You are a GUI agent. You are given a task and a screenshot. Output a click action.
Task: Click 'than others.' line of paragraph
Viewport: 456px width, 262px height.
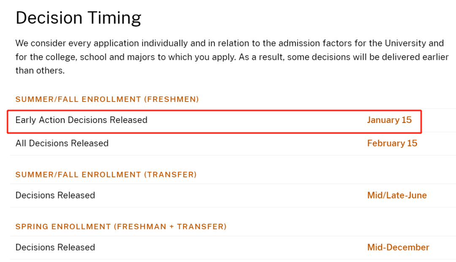coord(40,70)
